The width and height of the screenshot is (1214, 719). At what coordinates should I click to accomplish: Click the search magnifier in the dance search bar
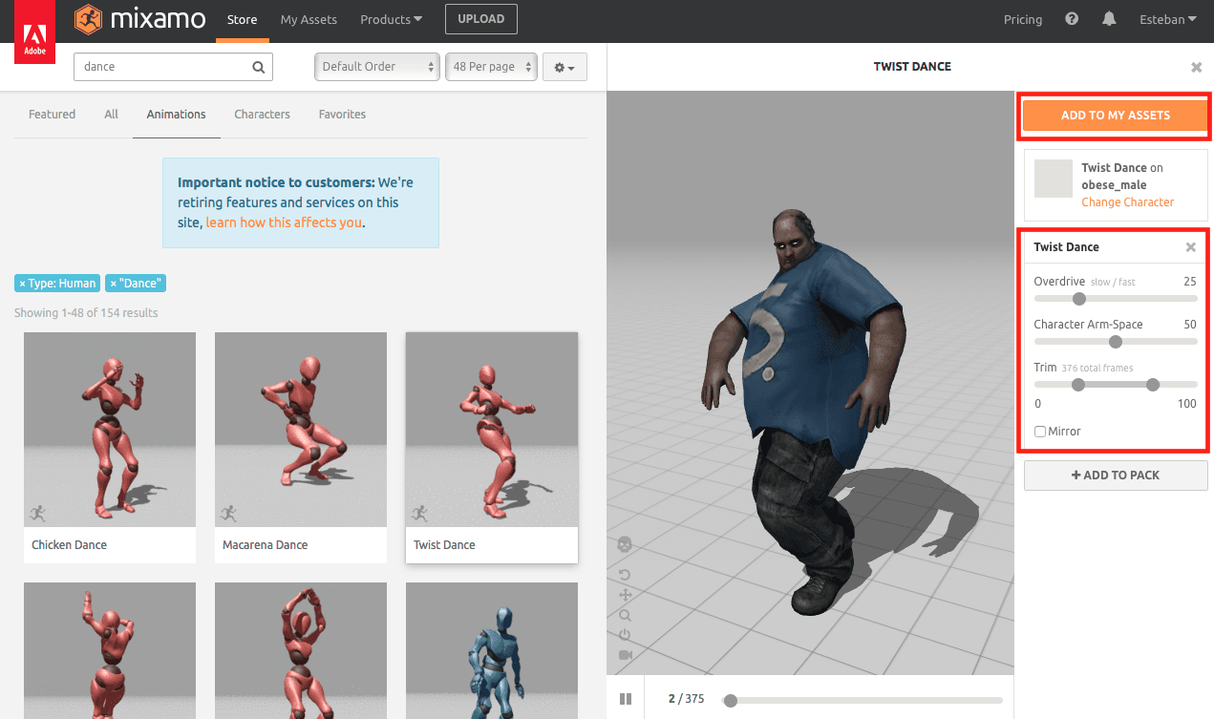click(257, 67)
